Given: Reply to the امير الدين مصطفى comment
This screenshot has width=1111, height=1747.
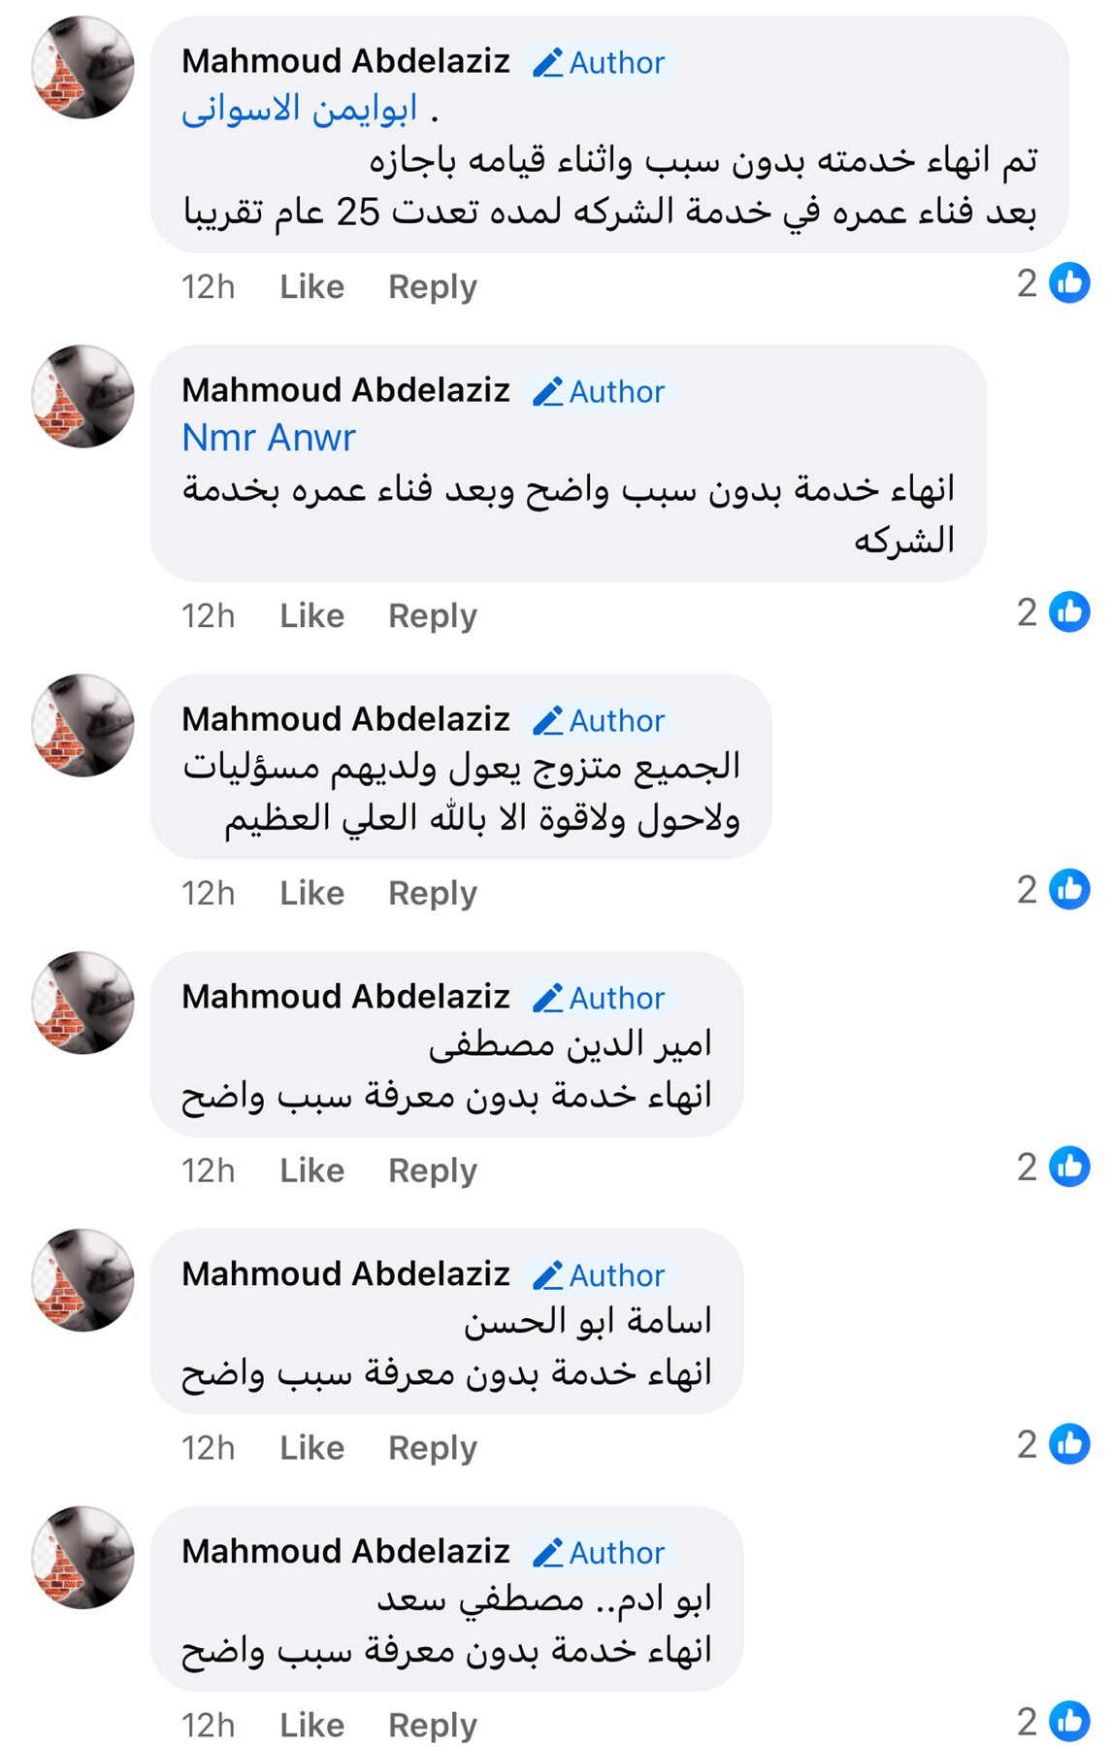Looking at the screenshot, I should 432,1170.
